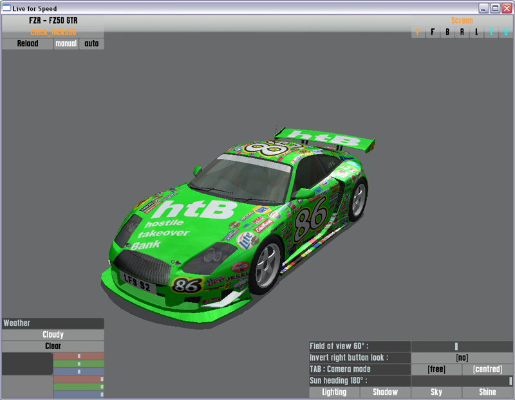Adjust blue slider beside the light gray swatch

79,394
